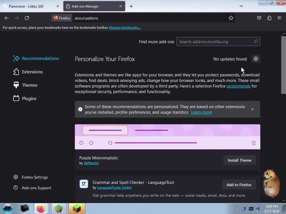Viewport: 286px width, 214px height.
Task: Close the Pianoverse - Lobby tab
Action: click(58, 6)
